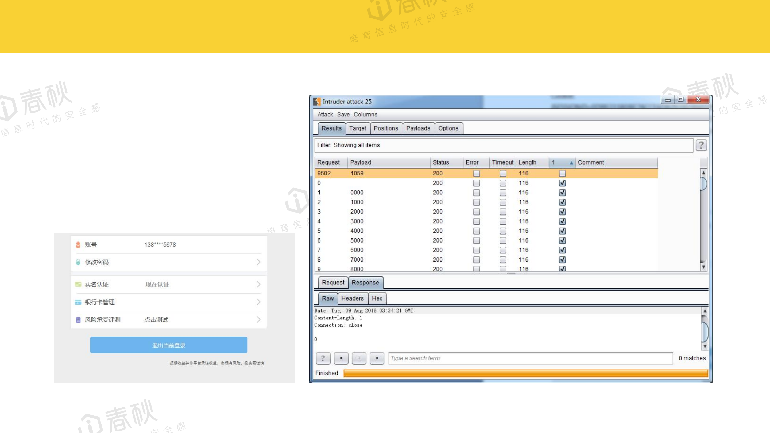Uncheck column 1 checkbox for payload 3000
The width and height of the screenshot is (770, 433).
click(562, 221)
